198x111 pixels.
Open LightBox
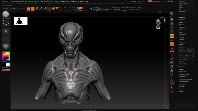tap(14, 9)
